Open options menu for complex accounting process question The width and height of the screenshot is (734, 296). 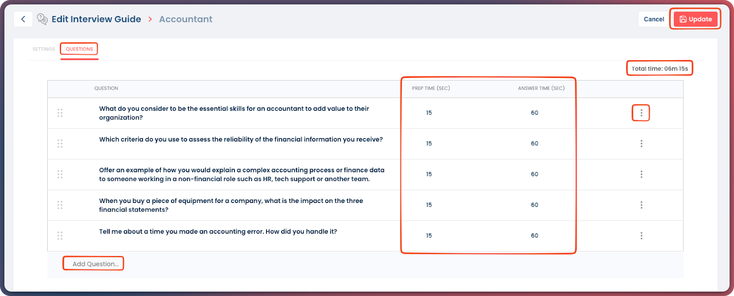(641, 174)
